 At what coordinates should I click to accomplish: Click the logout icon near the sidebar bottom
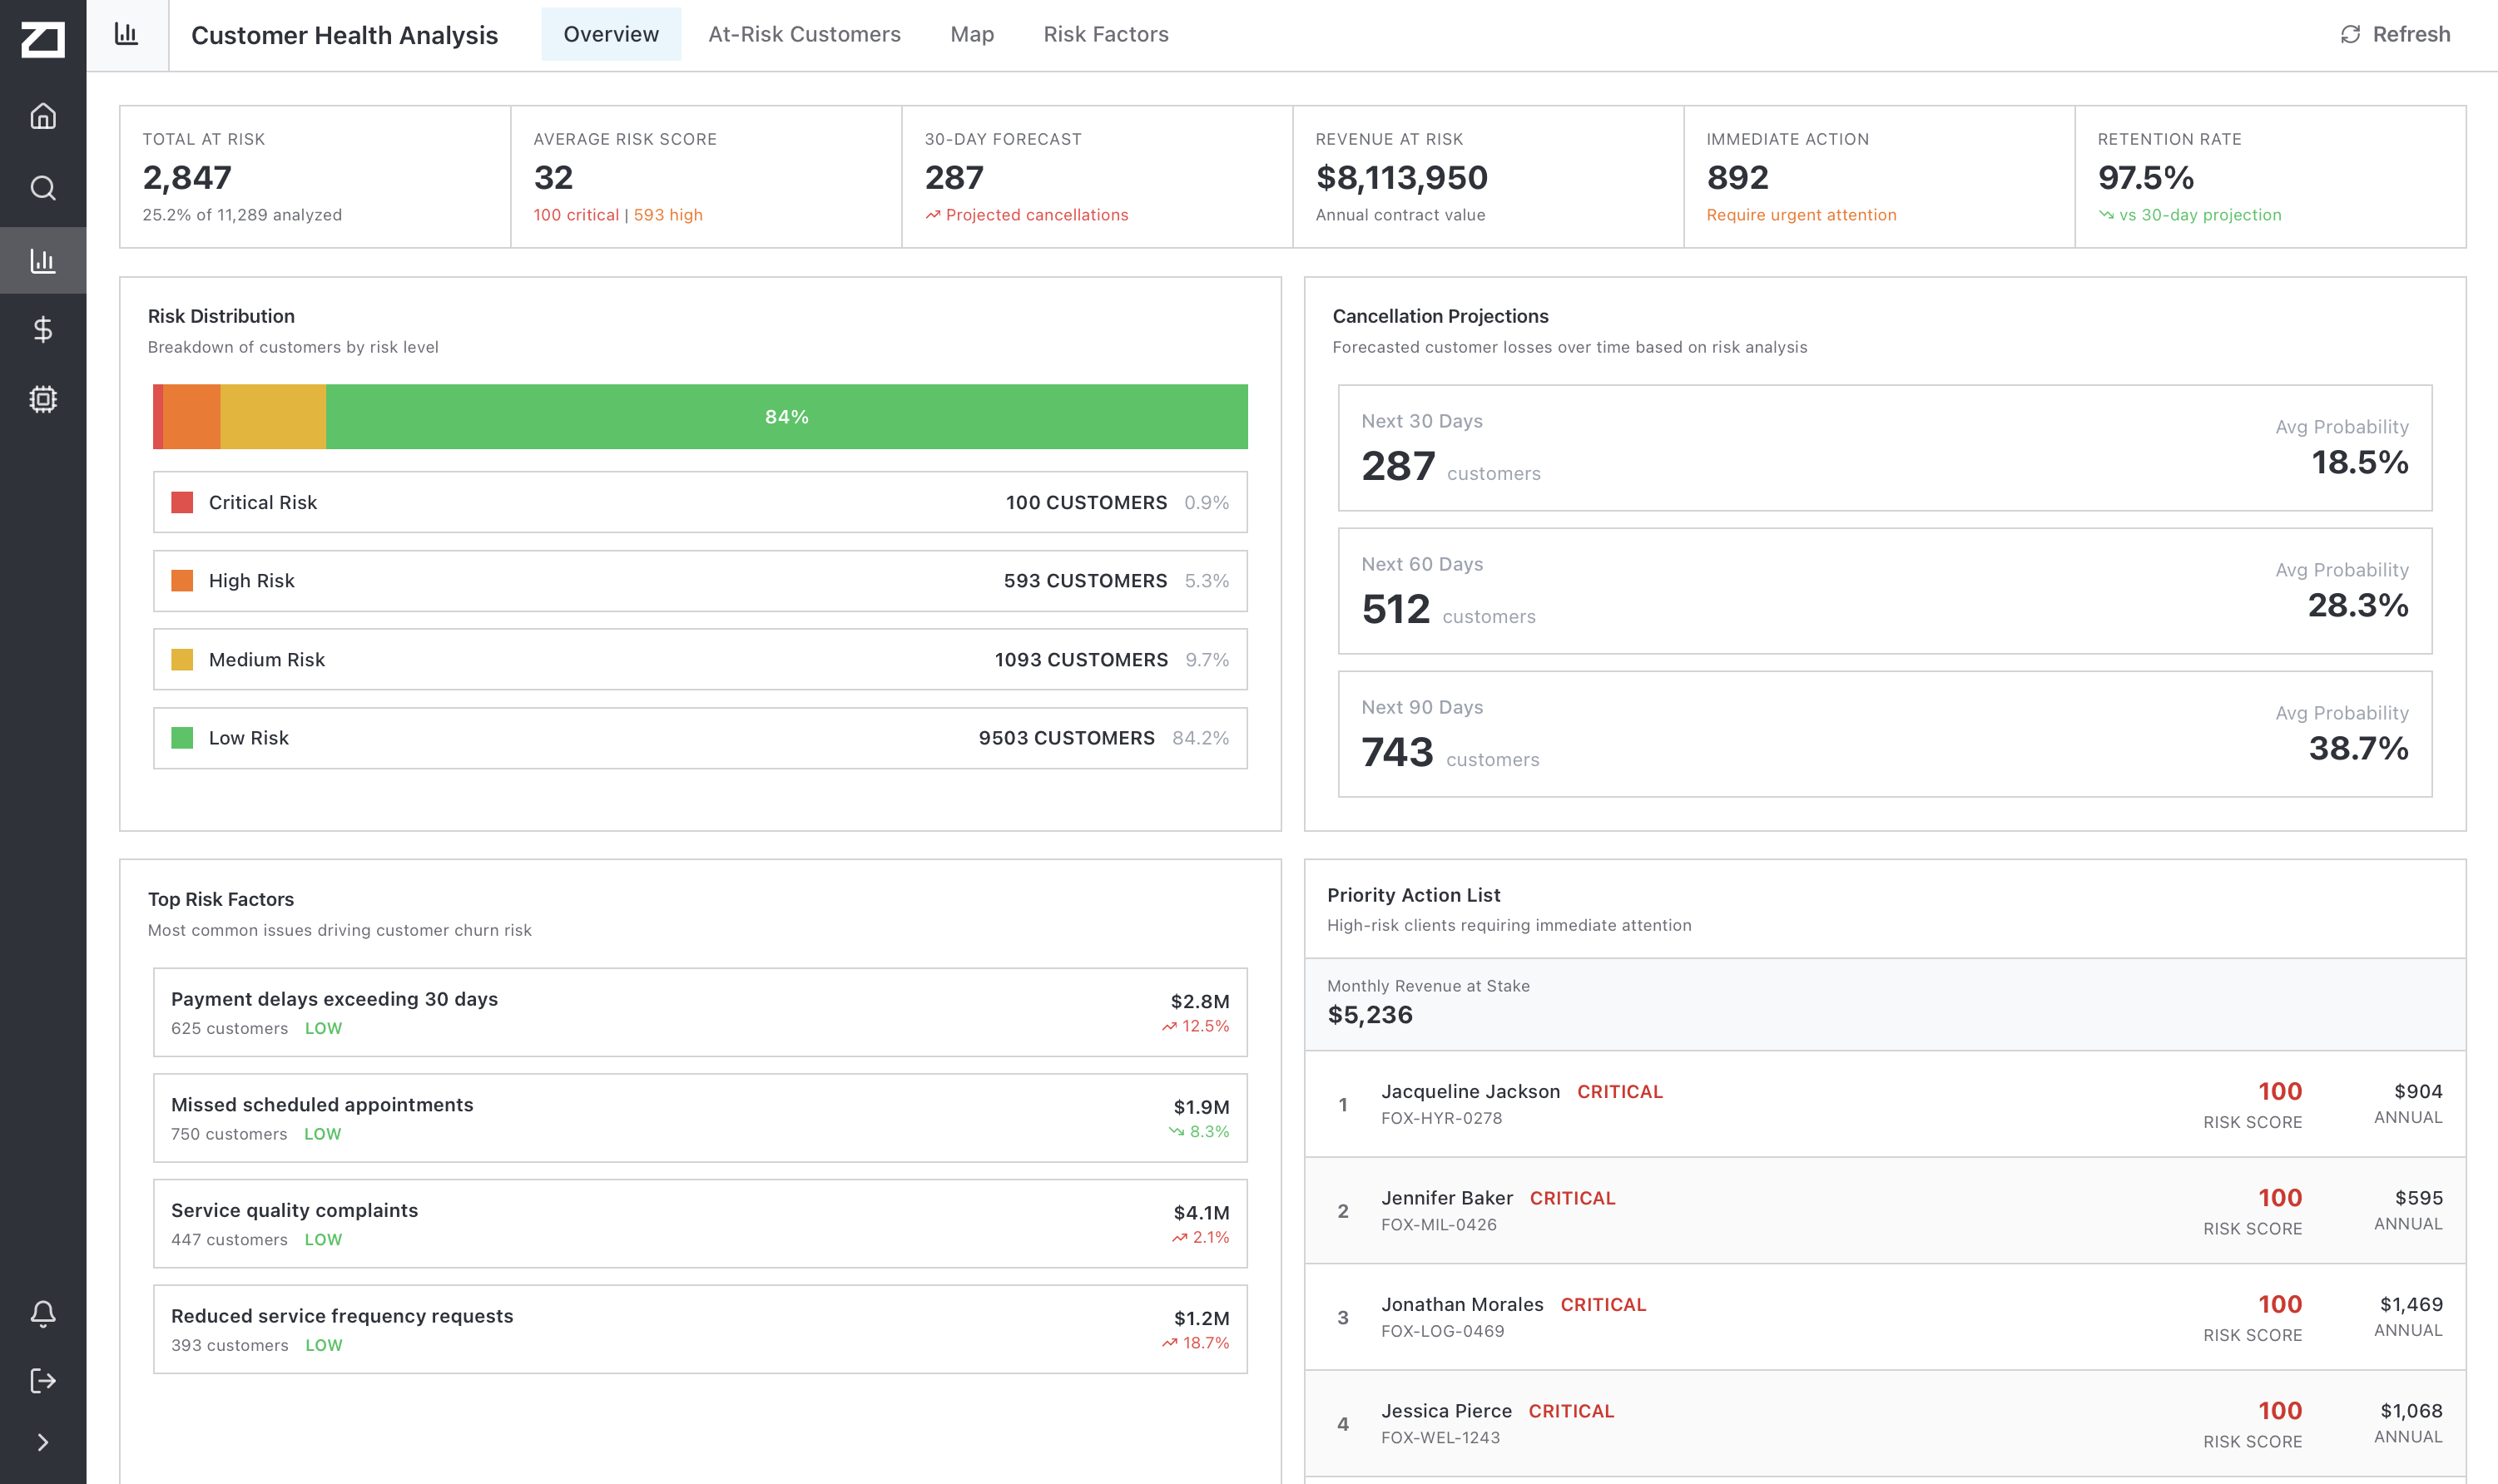tap(43, 1381)
